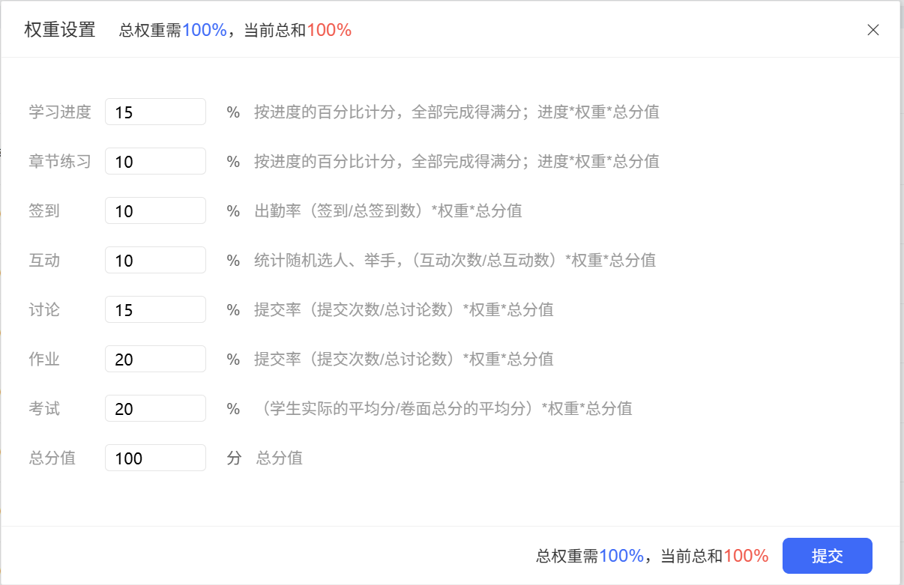
Task: Click the 学习进度 weight input field
Action: [155, 112]
